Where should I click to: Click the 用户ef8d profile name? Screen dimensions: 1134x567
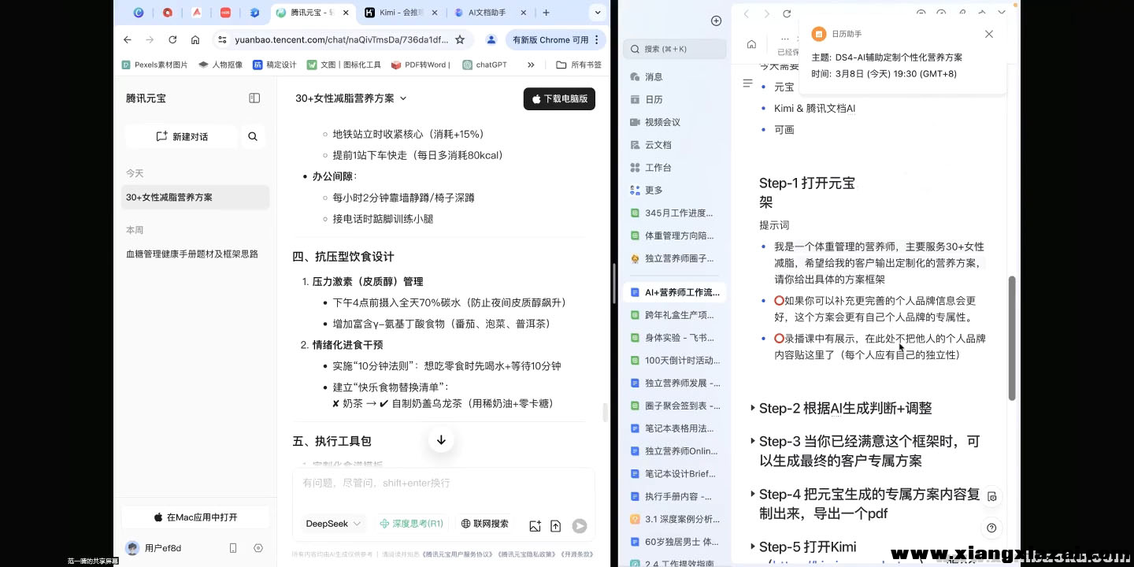pos(163,548)
